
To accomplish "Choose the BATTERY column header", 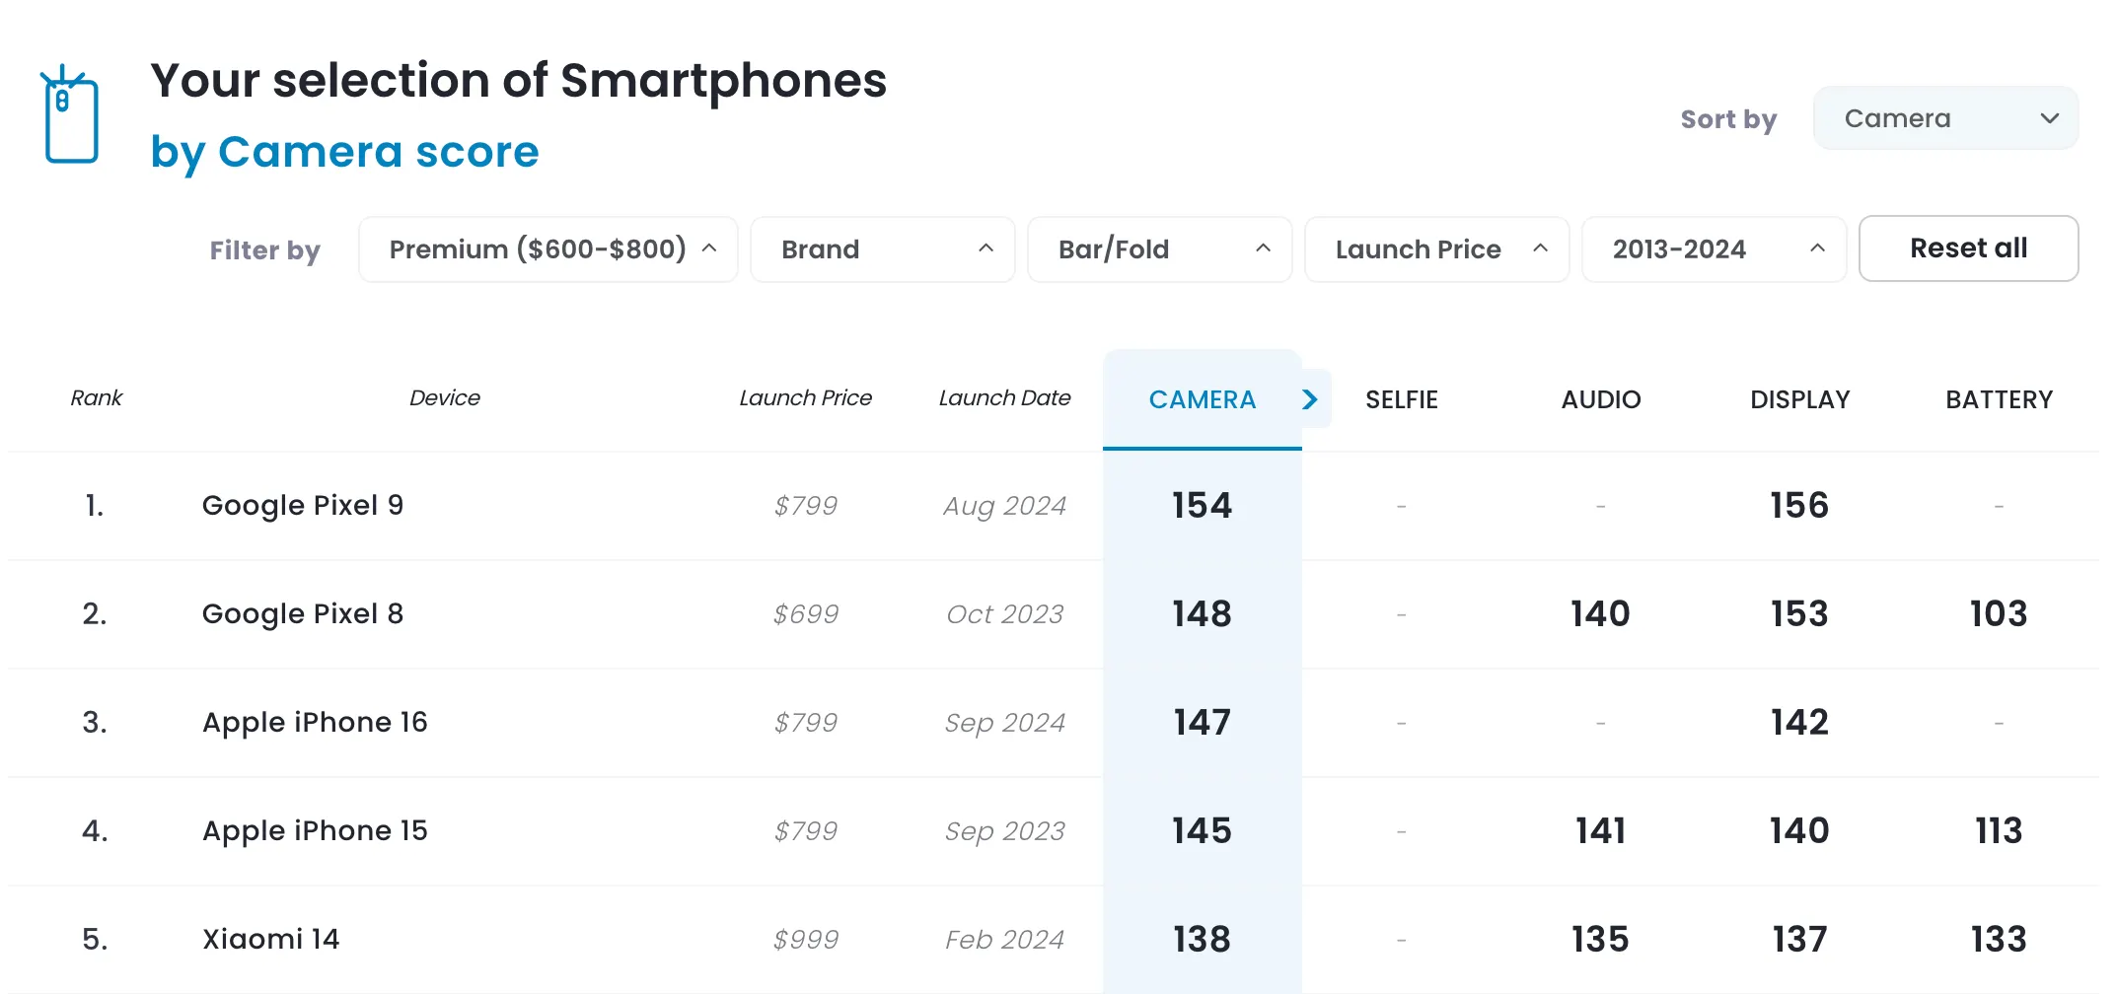I will click(x=2000, y=399).
